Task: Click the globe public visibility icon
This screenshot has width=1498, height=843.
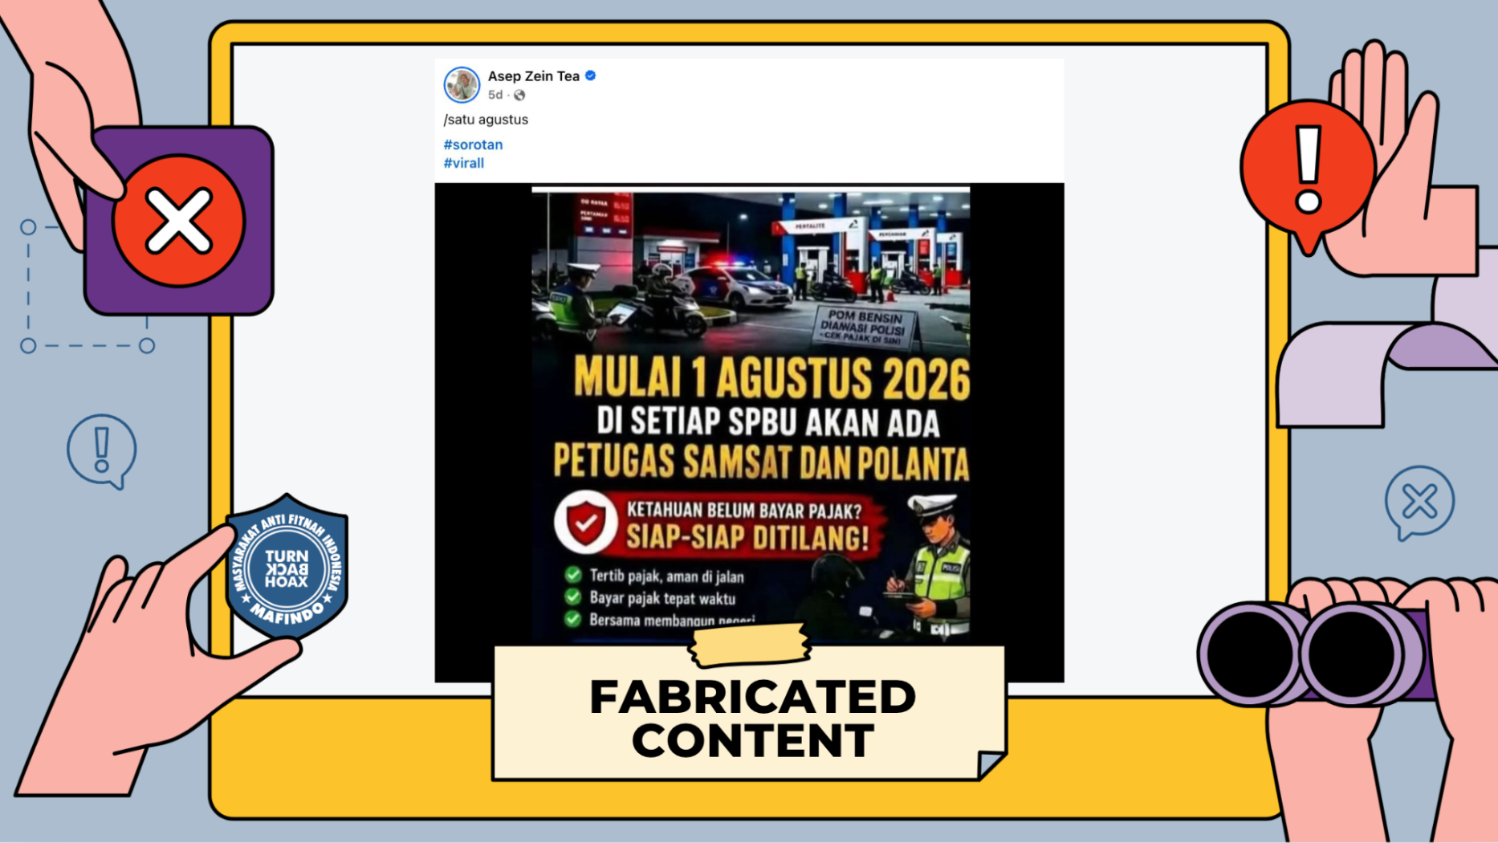Action: pos(519,95)
